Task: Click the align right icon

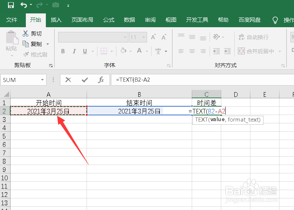Action: (x=203, y=51)
